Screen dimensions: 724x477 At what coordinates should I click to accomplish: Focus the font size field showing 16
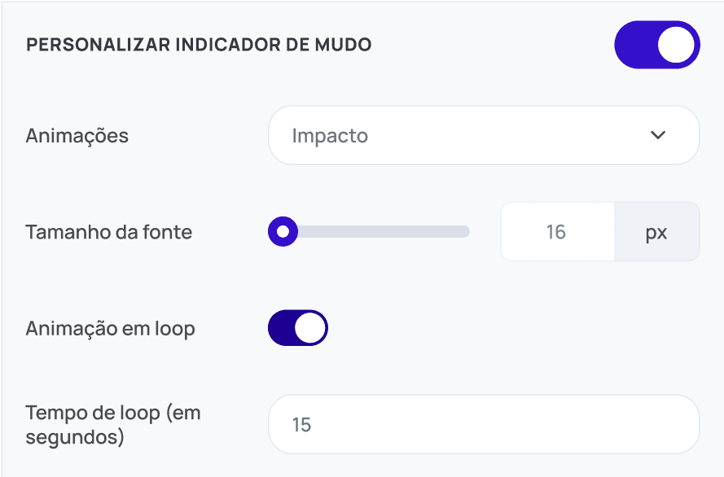[x=557, y=231]
